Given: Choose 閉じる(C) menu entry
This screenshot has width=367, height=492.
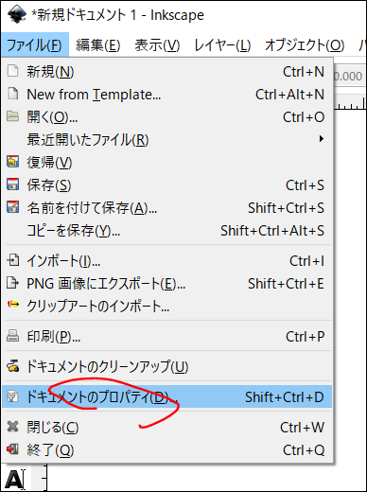Looking at the screenshot, I should coord(167,428).
